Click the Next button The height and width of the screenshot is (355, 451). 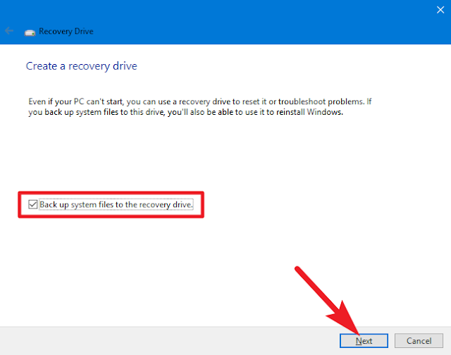click(x=364, y=341)
